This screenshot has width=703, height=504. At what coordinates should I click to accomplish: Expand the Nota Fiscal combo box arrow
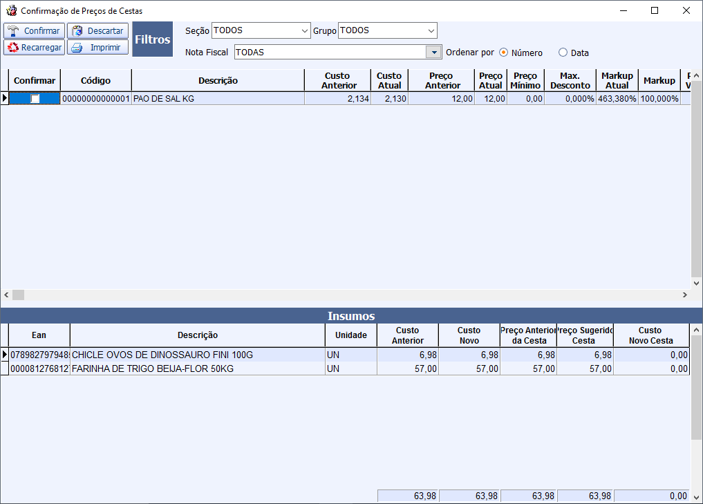433,52
